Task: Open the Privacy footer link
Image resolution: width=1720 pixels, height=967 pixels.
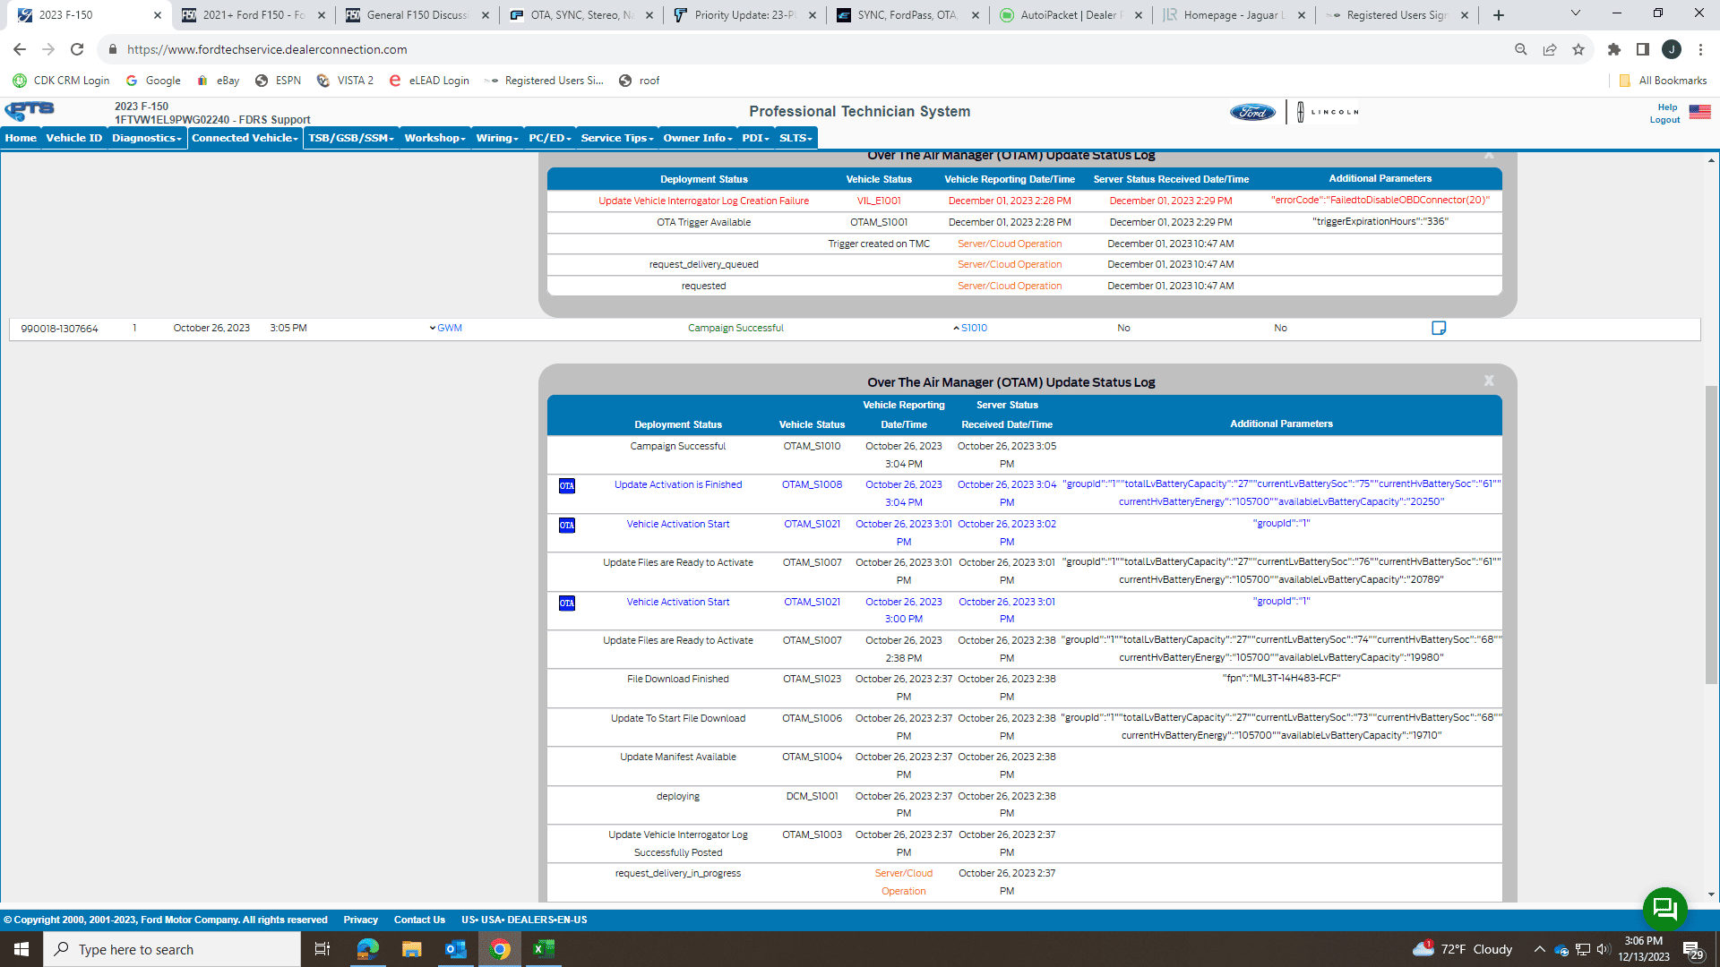Action: point(360,920)
